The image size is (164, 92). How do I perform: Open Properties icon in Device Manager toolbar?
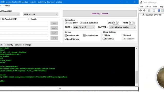click(x=154, y=10)
